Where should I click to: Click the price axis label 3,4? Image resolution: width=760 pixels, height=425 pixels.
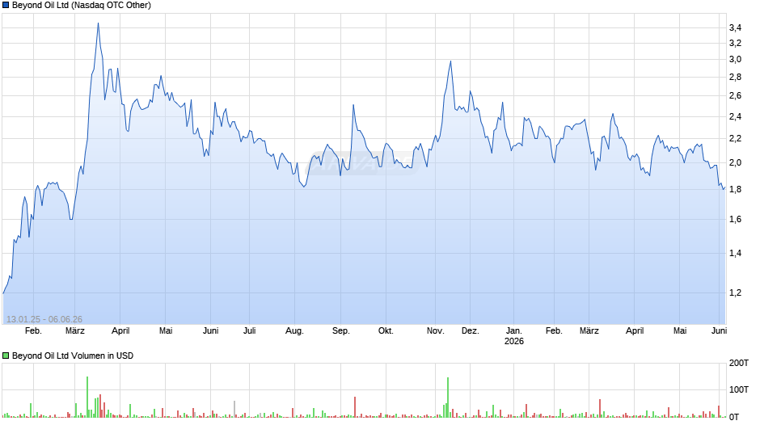pyautogui.click(x=735, y=28)
